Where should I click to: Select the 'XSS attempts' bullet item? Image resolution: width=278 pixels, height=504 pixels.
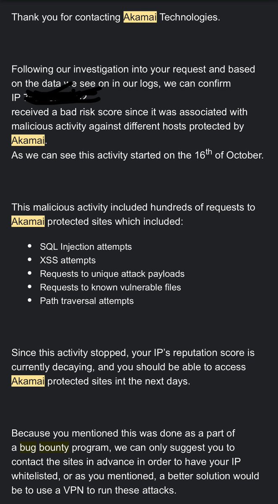click(68, 260)
